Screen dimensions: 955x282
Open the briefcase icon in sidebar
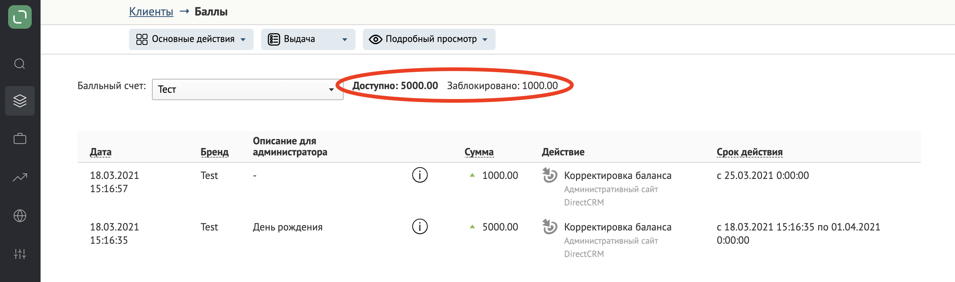(20, 139)
